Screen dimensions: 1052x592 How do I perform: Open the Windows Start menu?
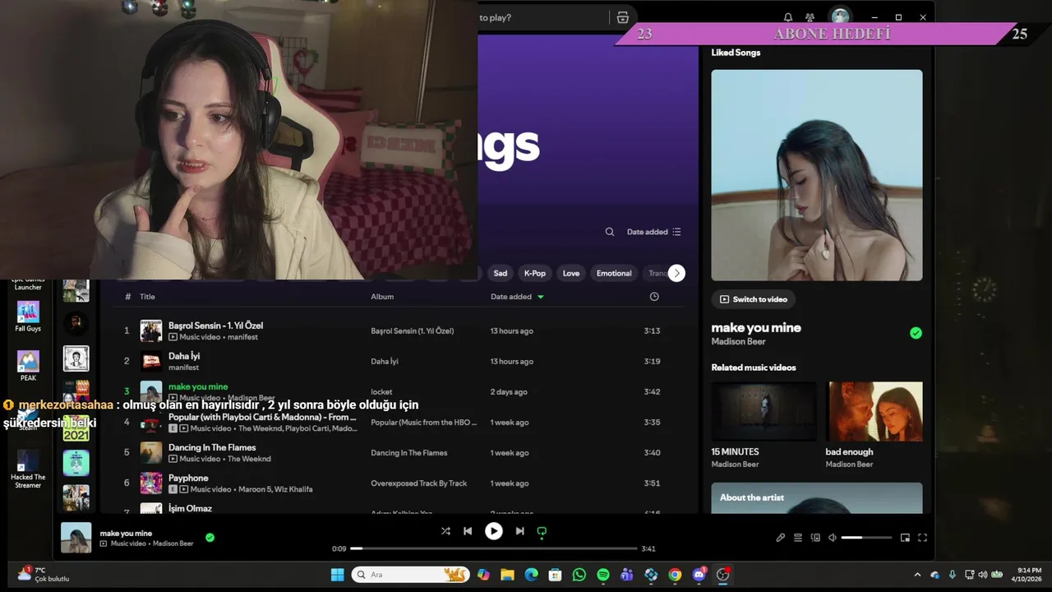[337, 575]
